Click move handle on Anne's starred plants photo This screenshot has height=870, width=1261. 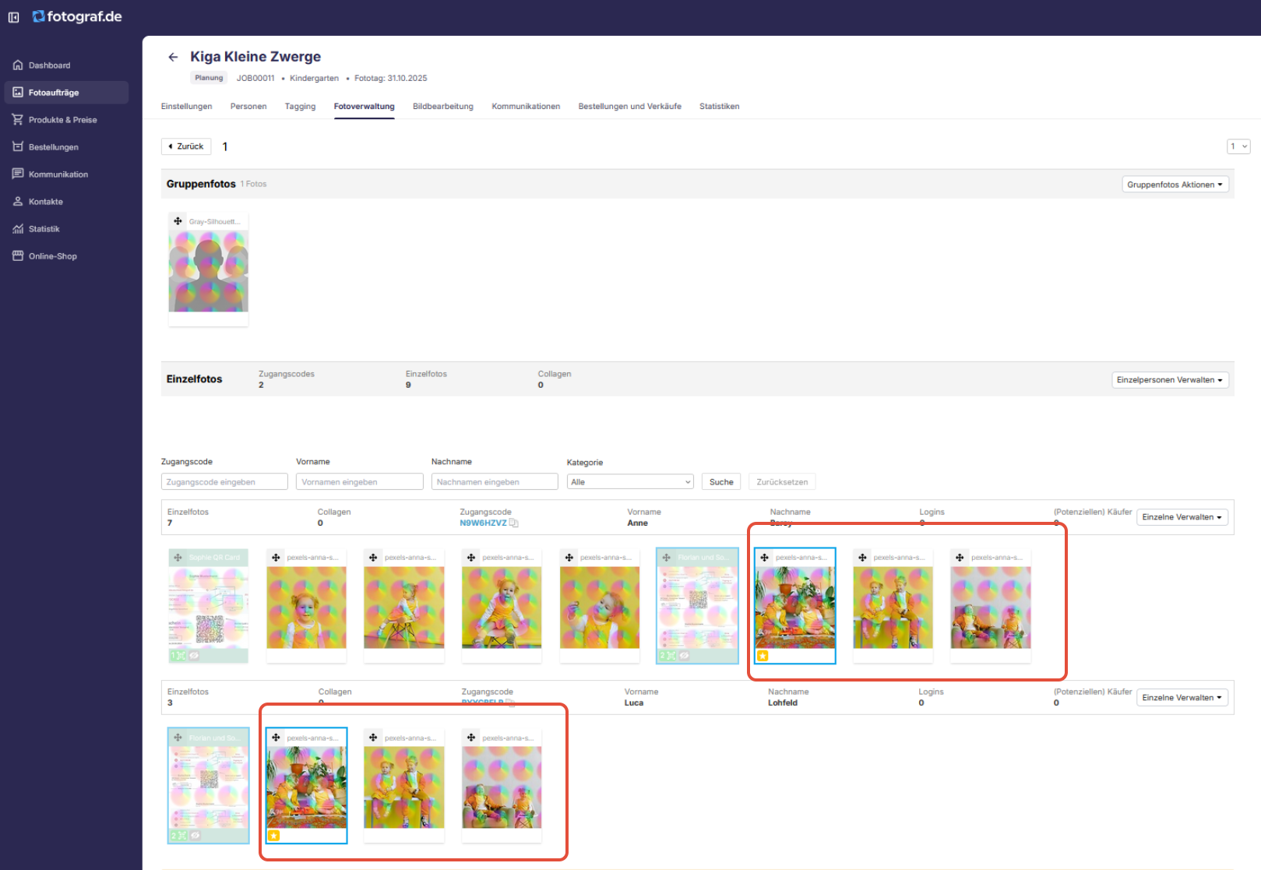(765, 558)
